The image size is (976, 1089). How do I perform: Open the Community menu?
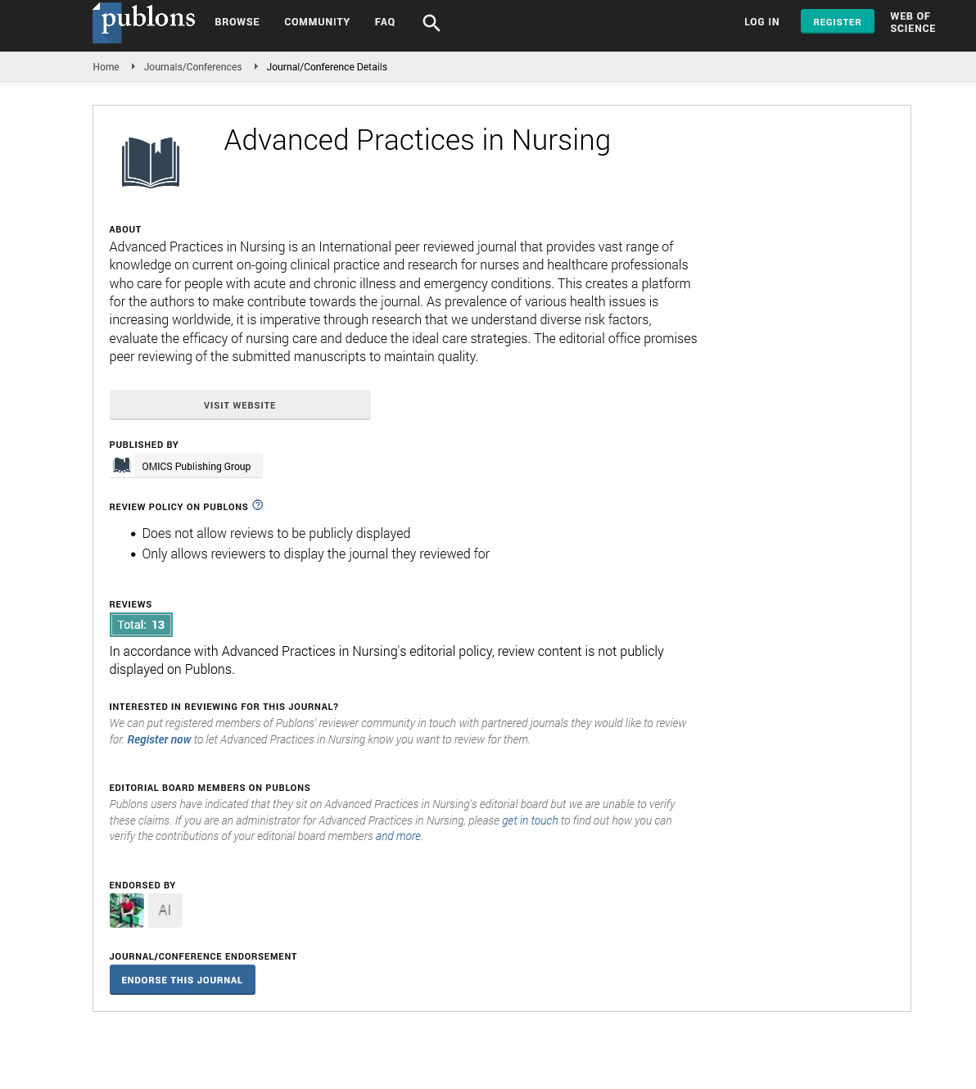coord(317,22)
